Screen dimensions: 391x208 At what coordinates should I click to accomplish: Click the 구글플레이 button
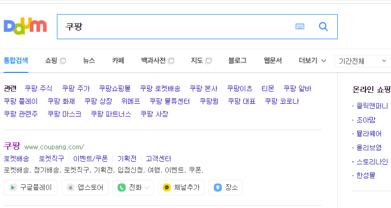[31, 188]
